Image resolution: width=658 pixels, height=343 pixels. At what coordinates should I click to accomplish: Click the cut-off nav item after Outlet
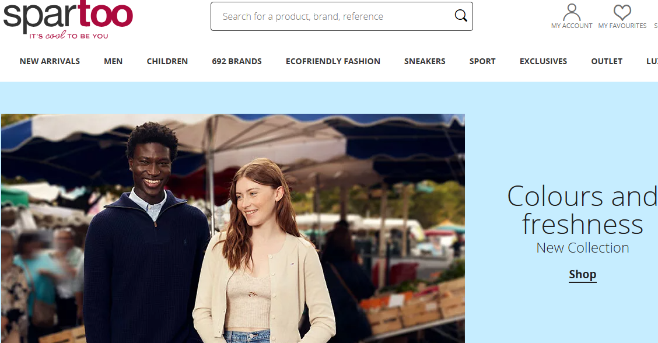point(652,61)
